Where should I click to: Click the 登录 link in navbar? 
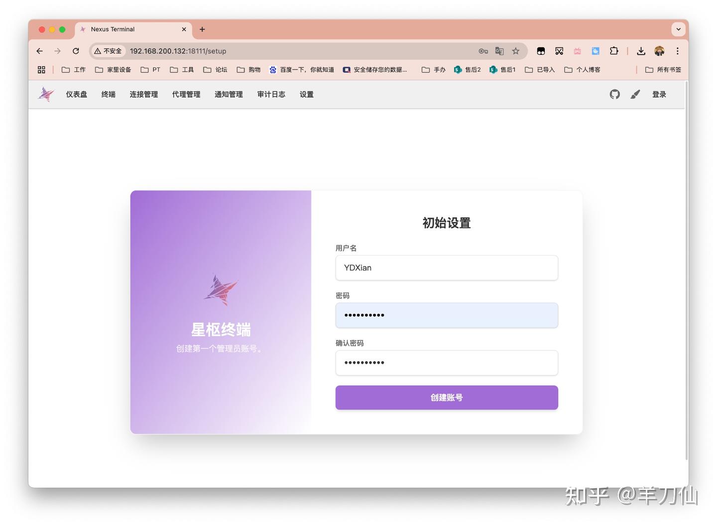(659, 94)
